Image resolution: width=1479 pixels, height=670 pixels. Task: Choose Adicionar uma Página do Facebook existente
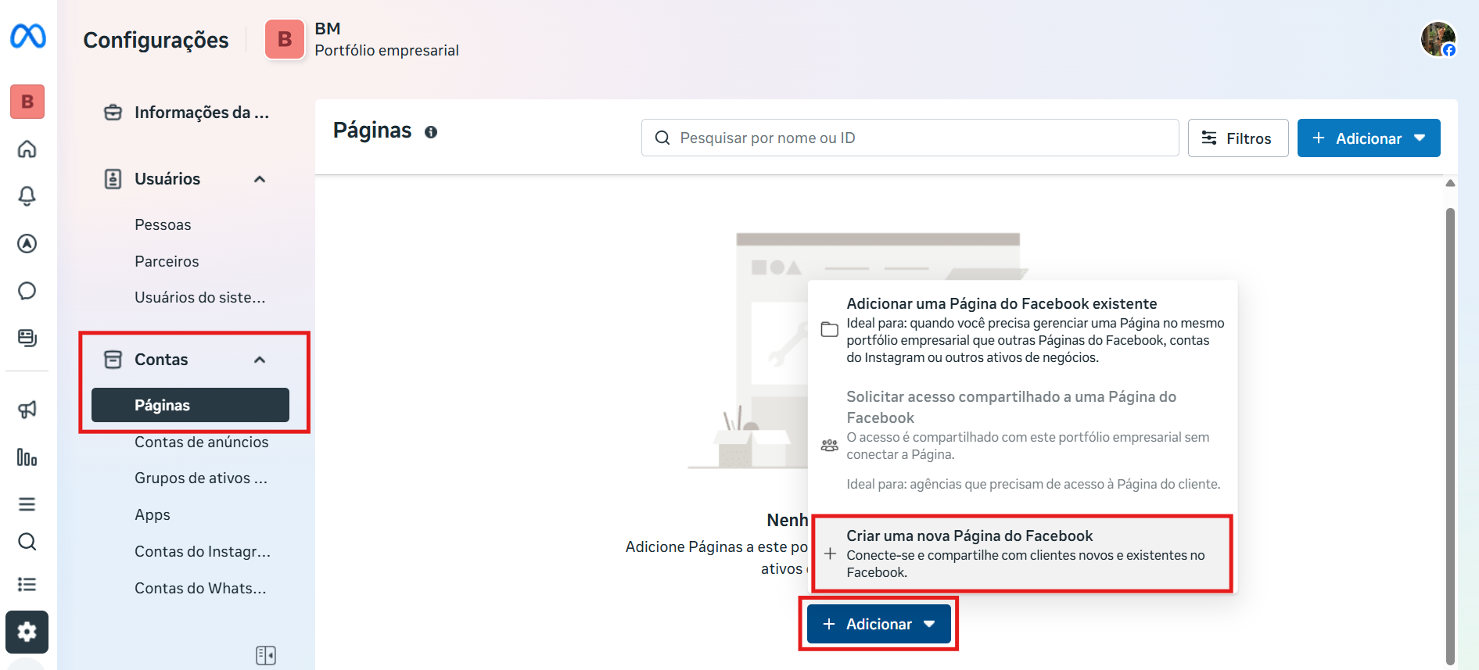tap(1022, 330)
